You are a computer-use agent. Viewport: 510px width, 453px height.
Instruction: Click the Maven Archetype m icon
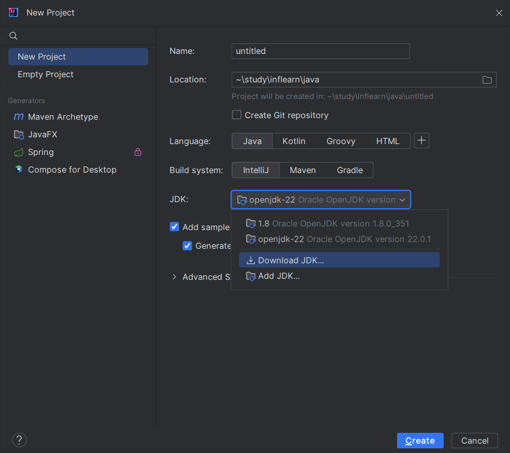click(x=19, y=117)
